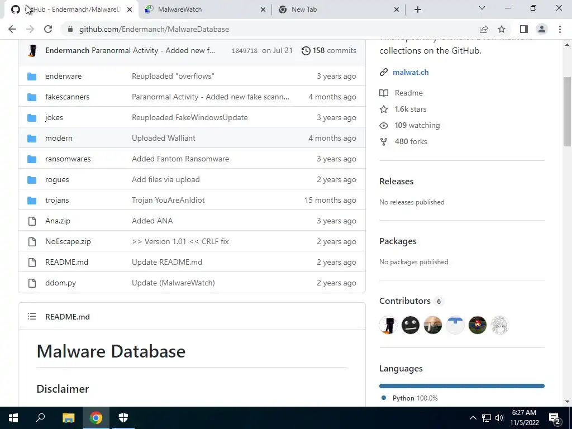Image resolution: width=572 pixels, height=429 pixels.
Task: Open commit message Uploaded Walliant
Action: click(164, 139)
